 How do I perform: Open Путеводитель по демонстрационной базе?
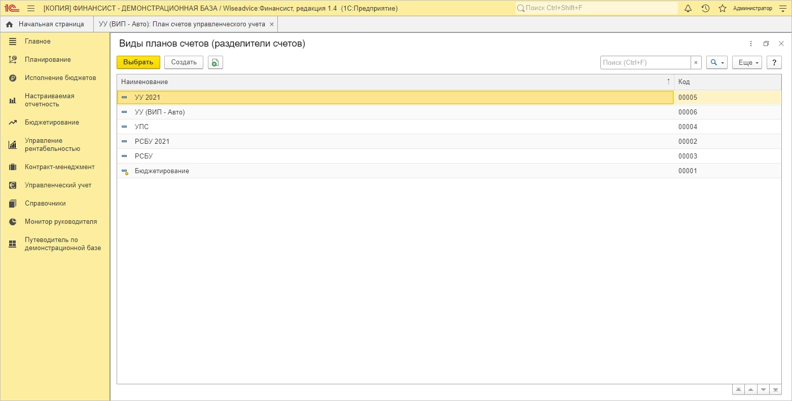(x=63, y=244)
